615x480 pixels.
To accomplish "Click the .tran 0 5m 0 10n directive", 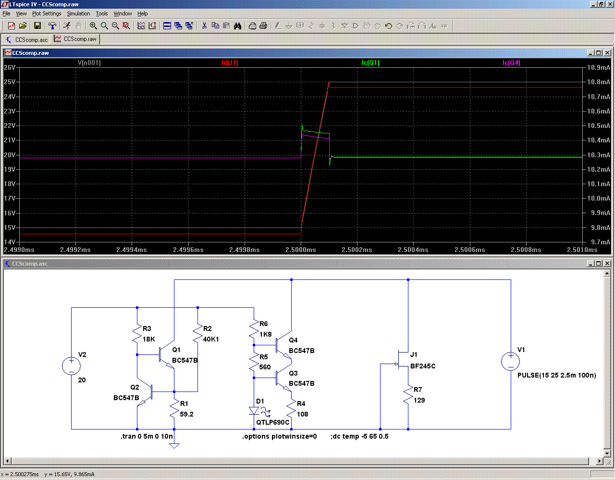I will (147, 436).
